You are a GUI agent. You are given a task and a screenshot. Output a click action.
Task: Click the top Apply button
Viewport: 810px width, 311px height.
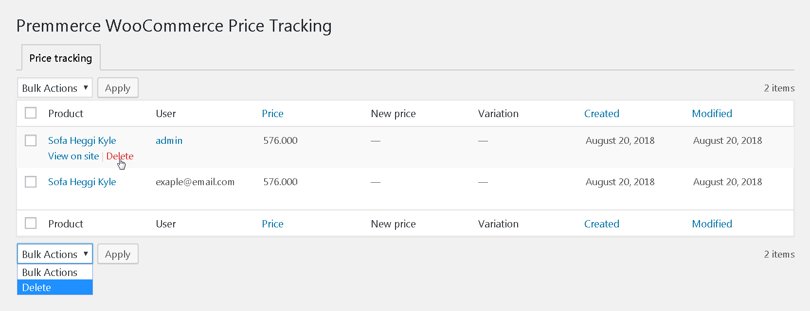point(118,88)
